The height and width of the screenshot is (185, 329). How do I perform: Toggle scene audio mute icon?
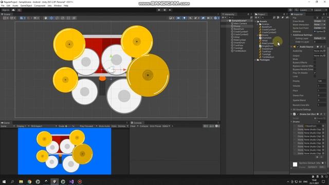pos(190,18)
